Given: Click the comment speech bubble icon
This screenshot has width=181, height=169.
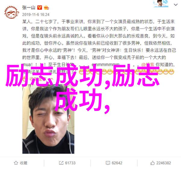Looking at the screenshot, I should tap(108, 163).
